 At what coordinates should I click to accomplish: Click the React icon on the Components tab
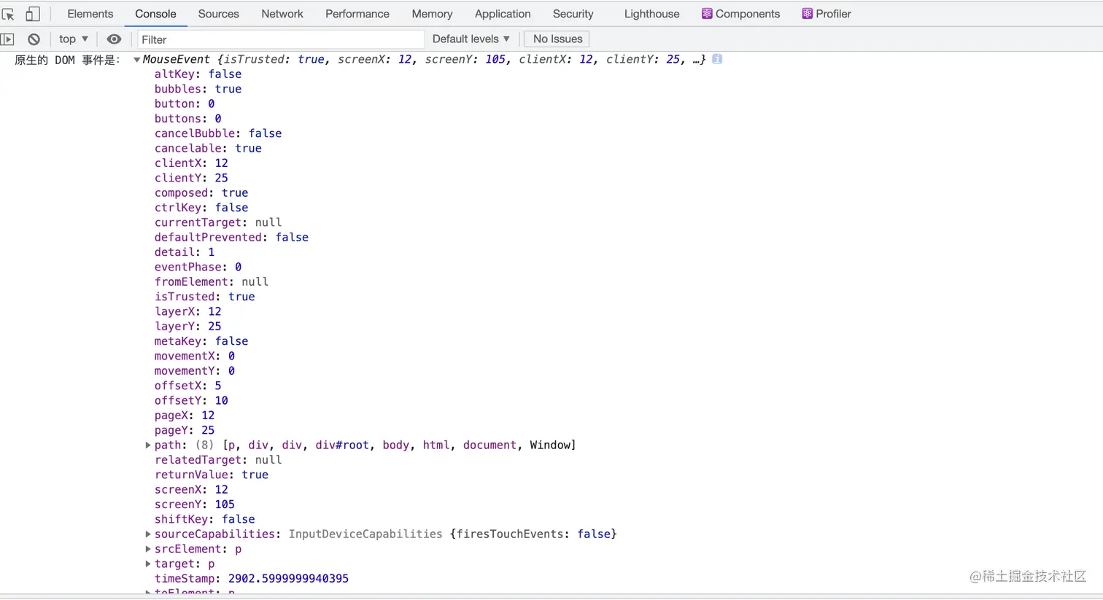point(707,14)
